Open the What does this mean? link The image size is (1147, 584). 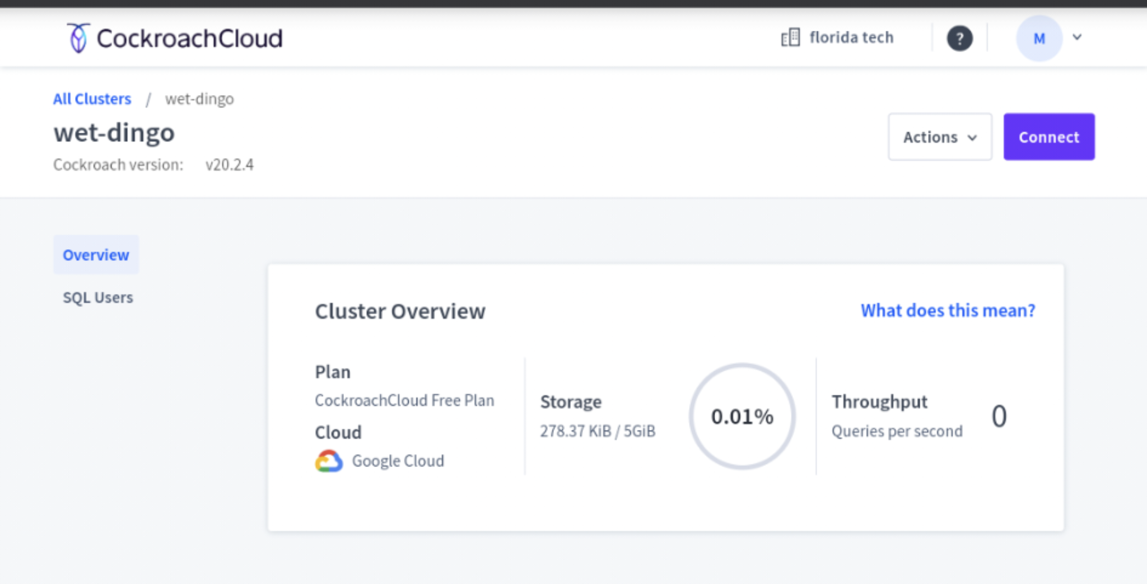948,310
